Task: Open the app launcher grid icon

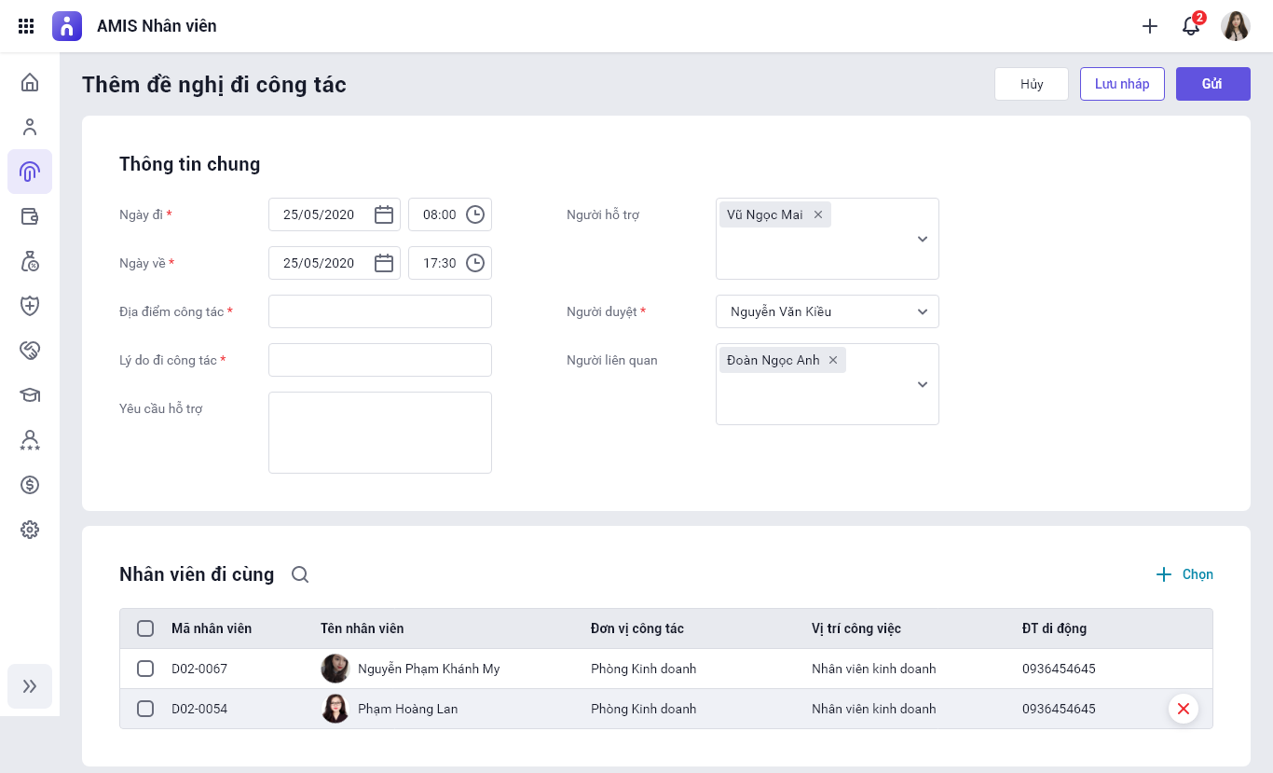Action: pyautogui.click(x=26, y=26)
